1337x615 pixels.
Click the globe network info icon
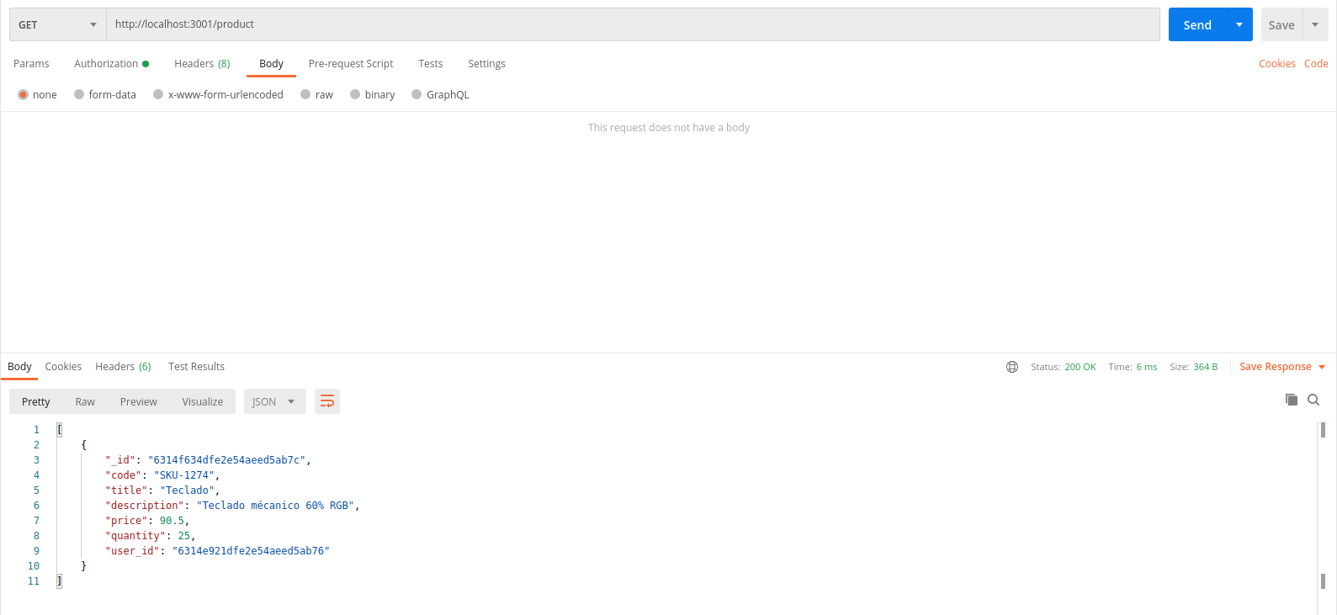coord(1012,367)
